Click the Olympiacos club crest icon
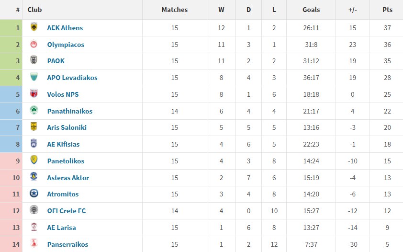Image resolution: width=403 pixels, height=252 pixels. (34, 44)
